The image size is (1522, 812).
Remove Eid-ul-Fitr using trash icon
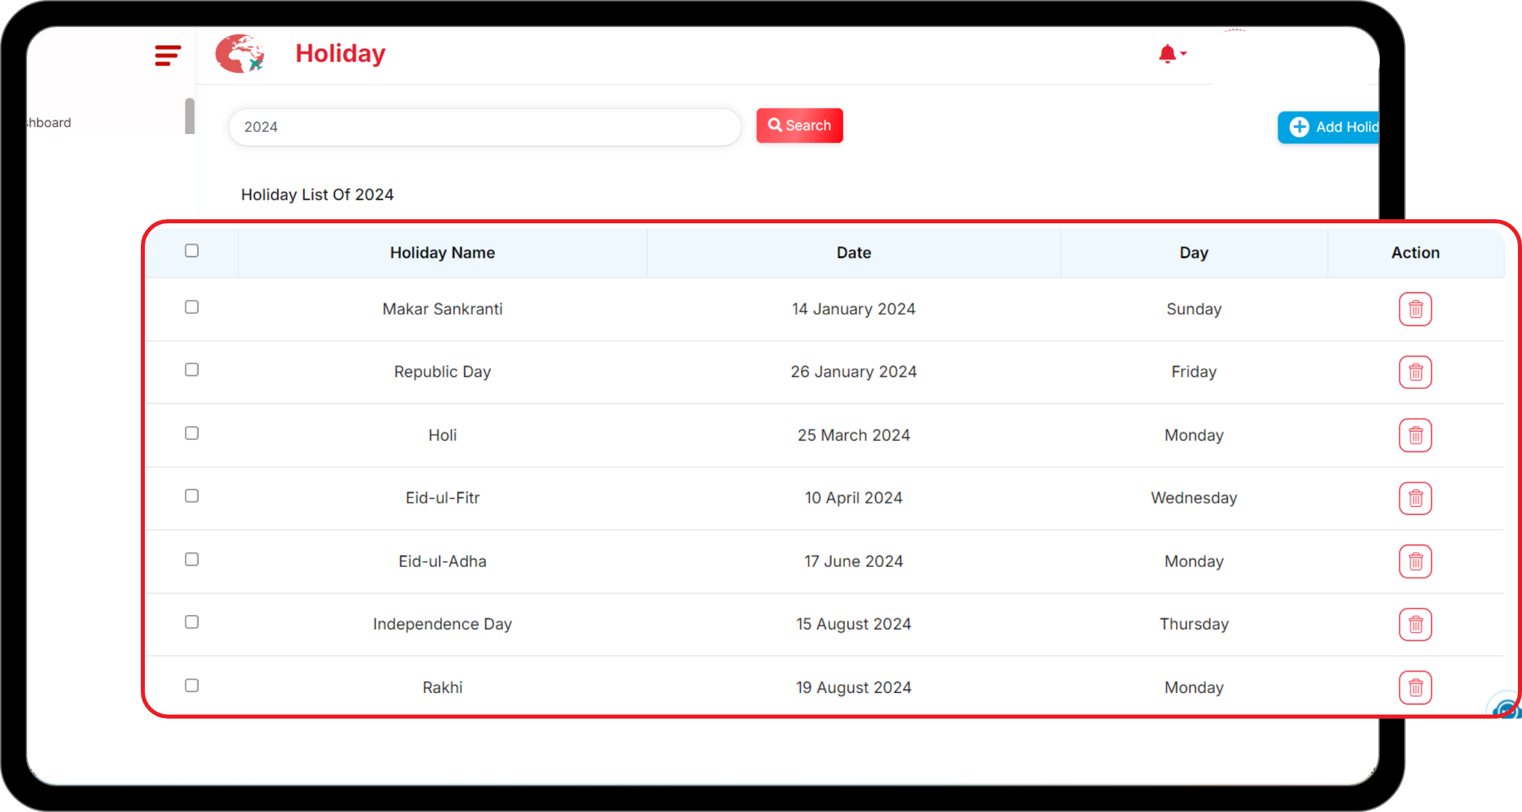[1415, 499]
